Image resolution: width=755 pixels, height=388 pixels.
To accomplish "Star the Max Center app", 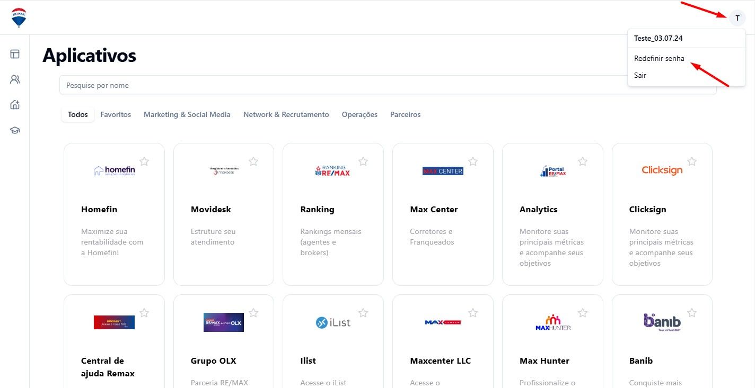I will (473, 161).
